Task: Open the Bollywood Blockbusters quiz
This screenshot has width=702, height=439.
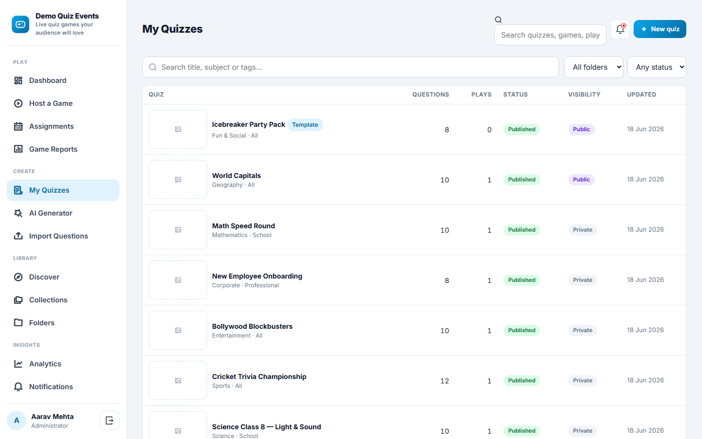Action: pyautogui.click(x=252, y=326)
